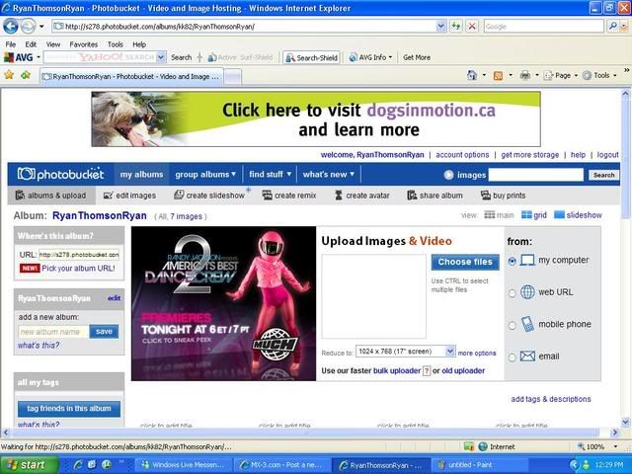This screenshot has width=632, height=474.
Task: Click the save new album button
Action: tap(104, 332)
